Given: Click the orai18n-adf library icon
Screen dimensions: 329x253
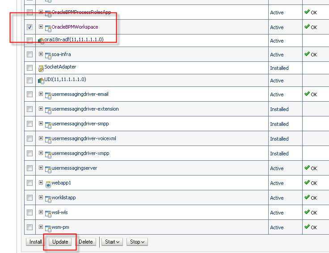Looking at the screenshot, I should [41, 41].
